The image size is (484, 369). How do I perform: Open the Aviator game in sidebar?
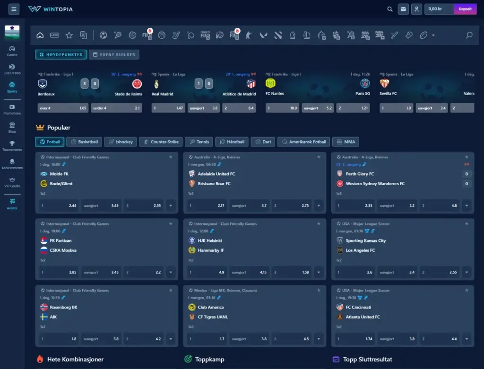pos(12,204)
